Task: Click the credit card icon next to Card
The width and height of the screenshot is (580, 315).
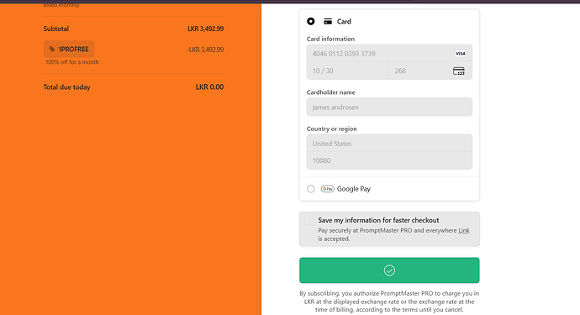Action: [x=328, y=22]
